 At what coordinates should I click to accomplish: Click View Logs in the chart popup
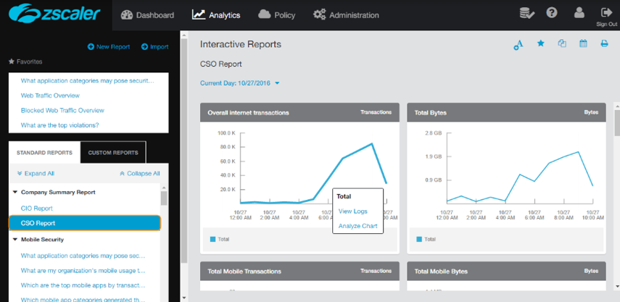click(x=352, y=211)
